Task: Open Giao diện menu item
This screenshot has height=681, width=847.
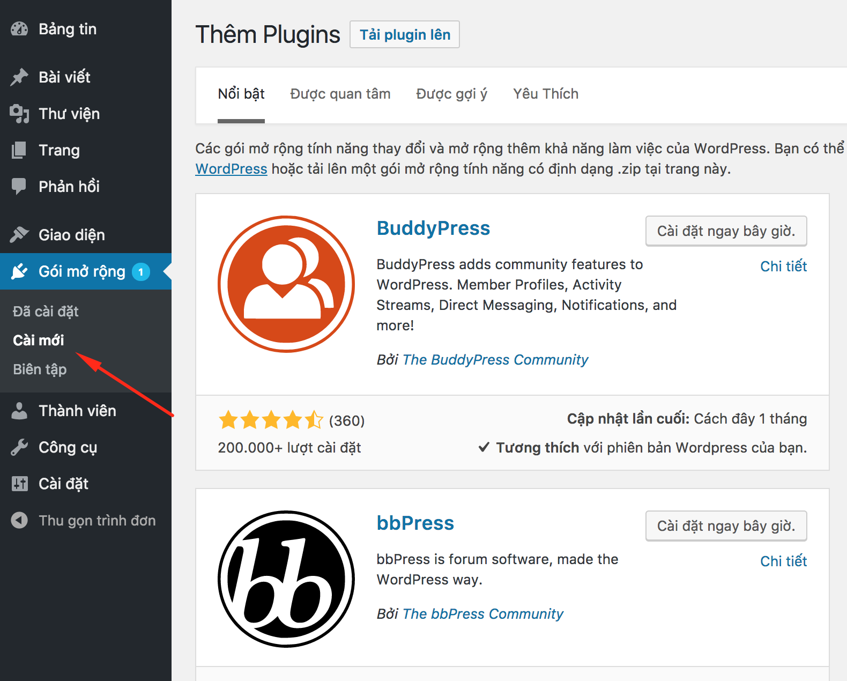Action: pos(86,235)
